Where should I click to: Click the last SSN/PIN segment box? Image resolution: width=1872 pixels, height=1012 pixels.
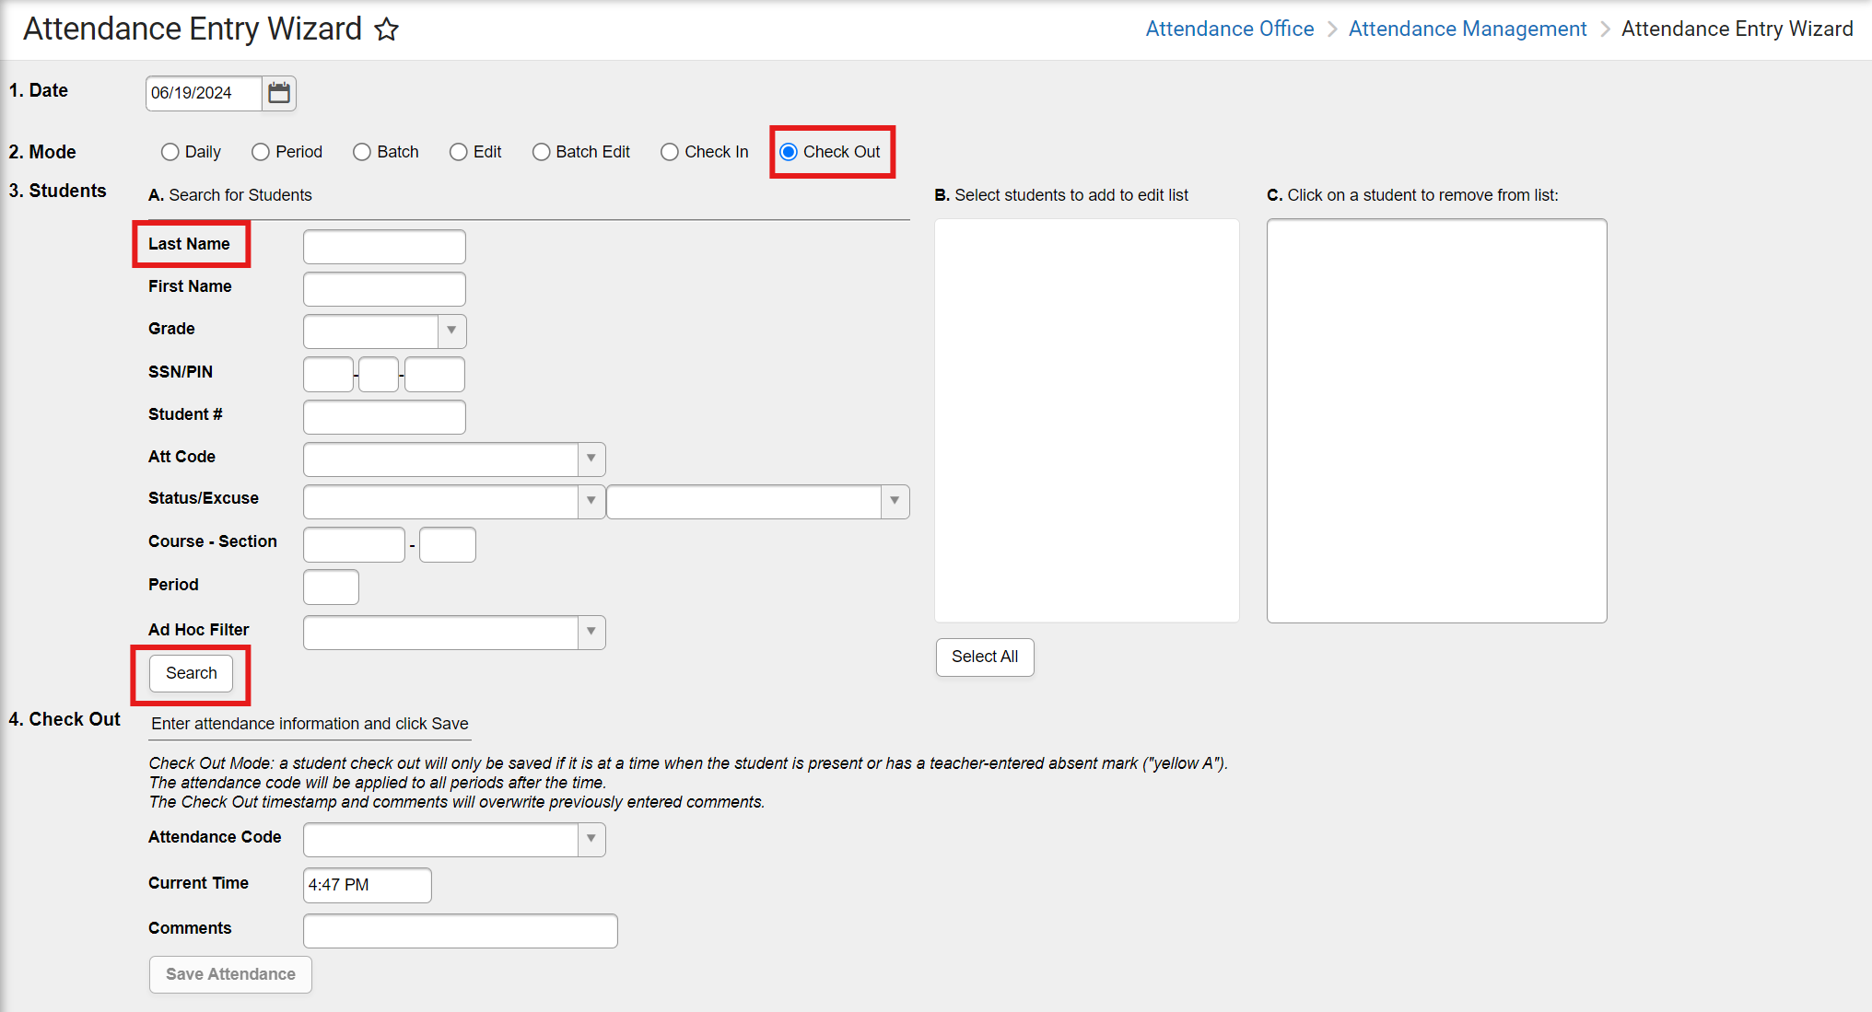(435, 375)
